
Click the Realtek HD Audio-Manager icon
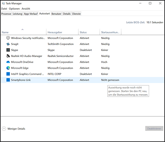click(8, 56)
